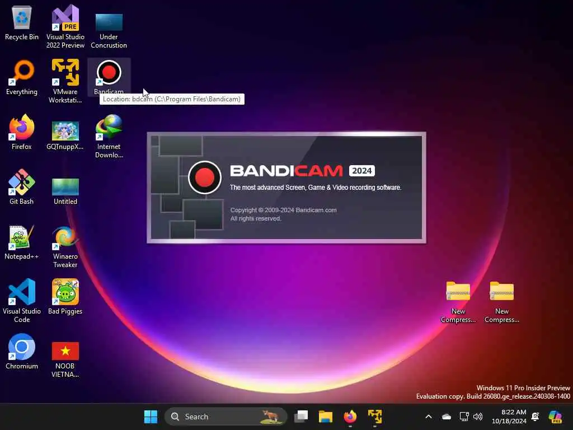The image size is (573, 430).
Task: Launch the Bad Piggies game shortcut
Action: pyautogui.click(x=65, y=297)
